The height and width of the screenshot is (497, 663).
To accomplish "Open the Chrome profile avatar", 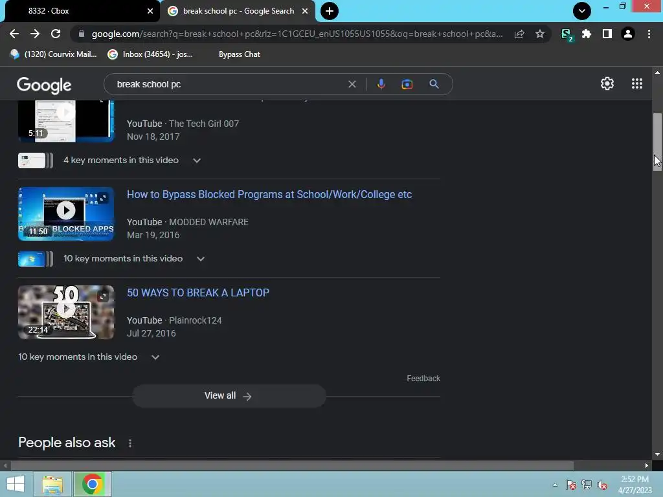I will click(x=628, y=34).
